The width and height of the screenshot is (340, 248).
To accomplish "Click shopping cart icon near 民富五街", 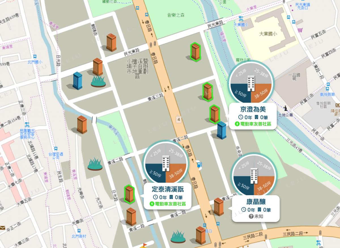I will [300, 30].
